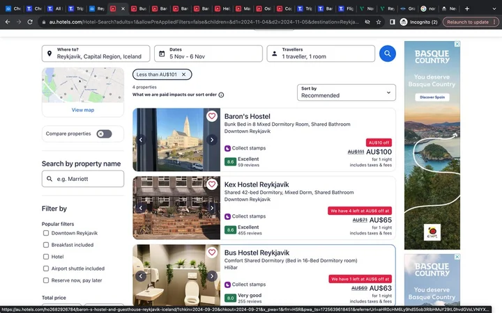502x313 pixels.
Task: Click the View map link
Action: click(x=82, y=110)
